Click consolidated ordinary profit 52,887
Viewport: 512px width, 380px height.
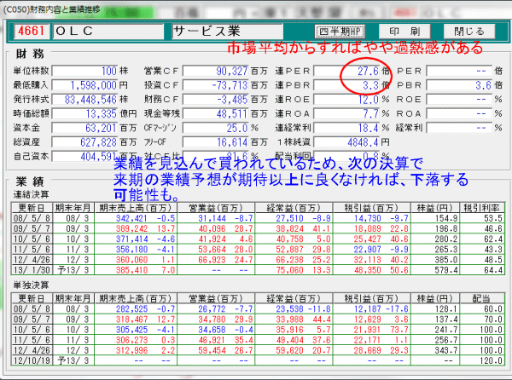290,250
